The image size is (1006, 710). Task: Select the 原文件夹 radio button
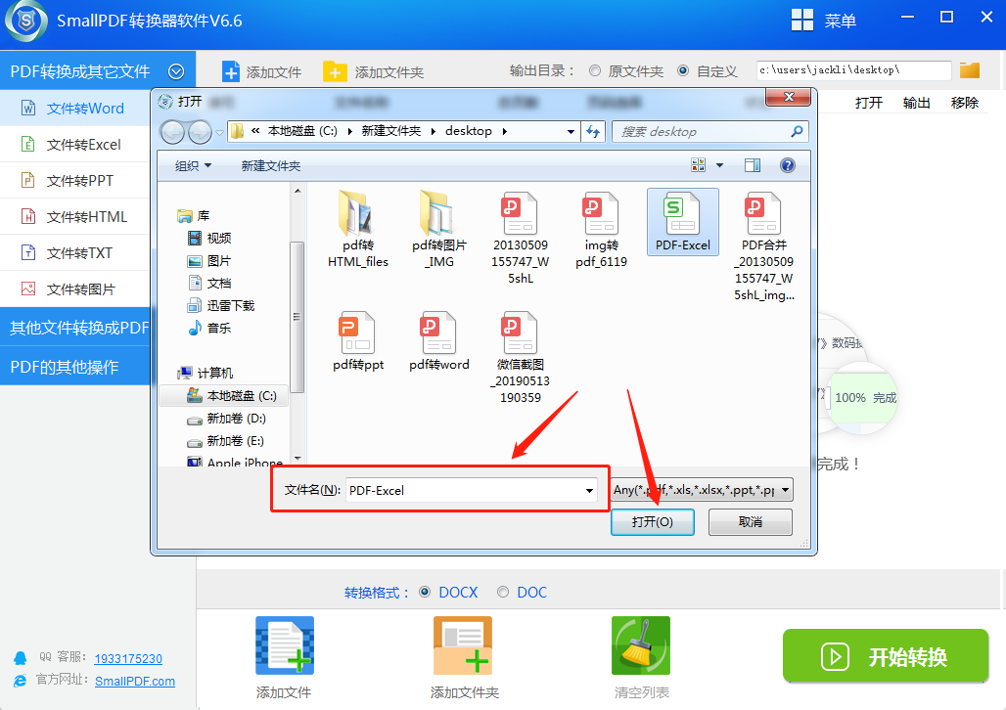(x=595, y=71)
